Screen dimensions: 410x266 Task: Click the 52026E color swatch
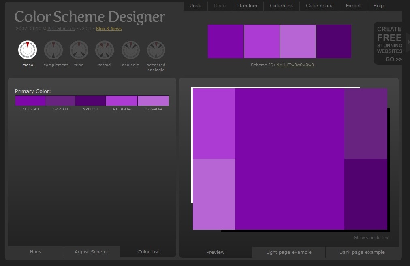point(90,100)
